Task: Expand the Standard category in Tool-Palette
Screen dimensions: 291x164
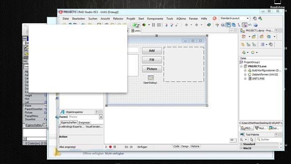Action: 241,144
